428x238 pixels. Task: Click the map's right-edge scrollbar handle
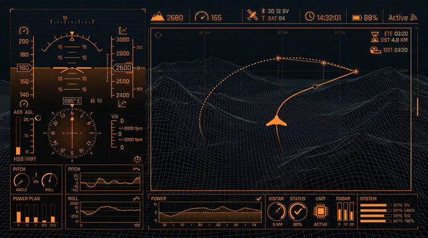(417, 107)
